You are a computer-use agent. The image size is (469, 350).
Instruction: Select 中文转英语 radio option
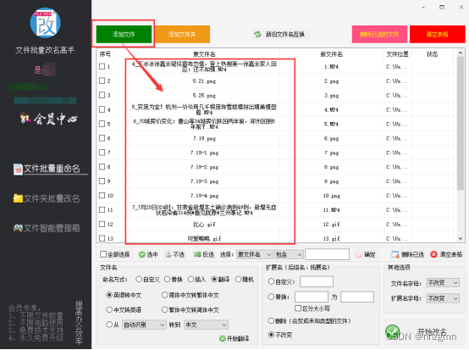[x=109, y=309]
